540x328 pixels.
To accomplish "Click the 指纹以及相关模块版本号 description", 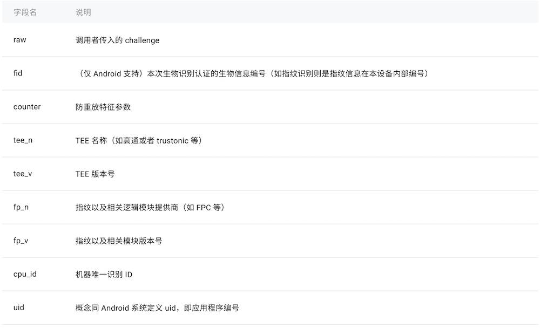I will [119, 241].
